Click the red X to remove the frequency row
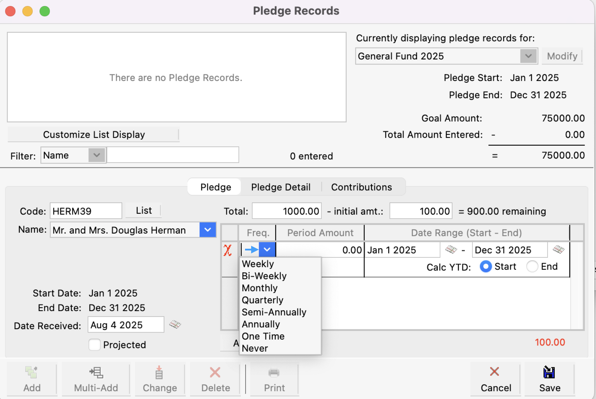The image size is (596, 399). 228,250
